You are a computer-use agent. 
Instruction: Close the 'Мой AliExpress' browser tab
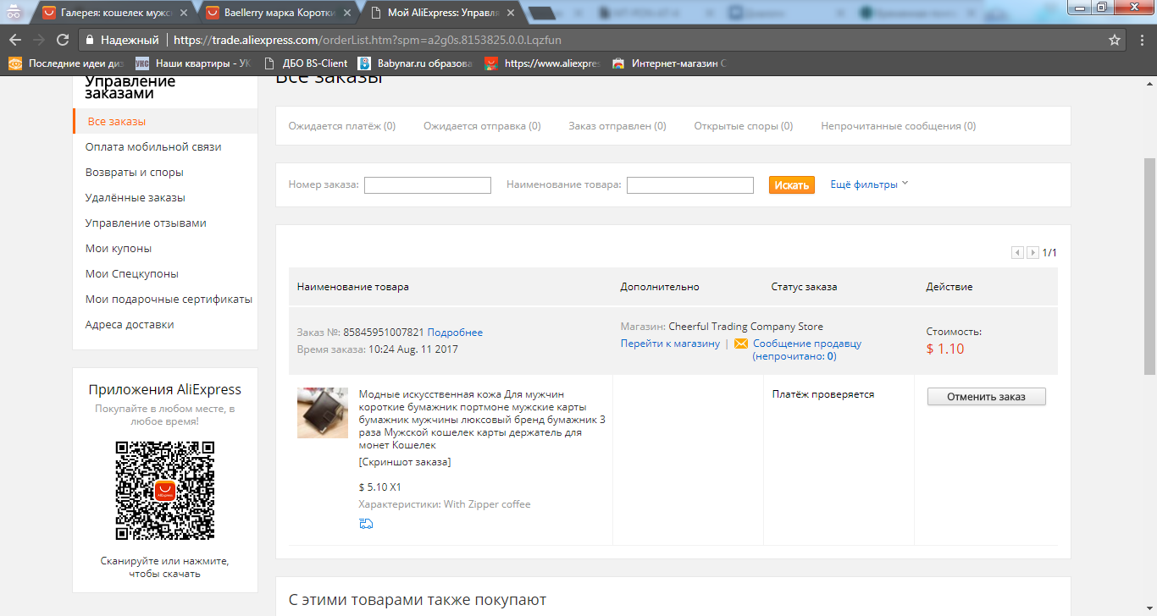tap(512, 13)
